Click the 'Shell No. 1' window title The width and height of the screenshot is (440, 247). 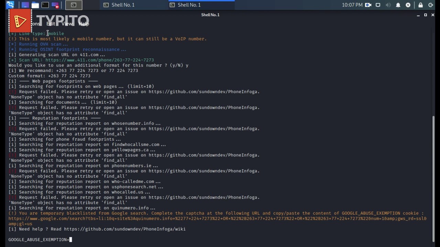pos(210,15)
